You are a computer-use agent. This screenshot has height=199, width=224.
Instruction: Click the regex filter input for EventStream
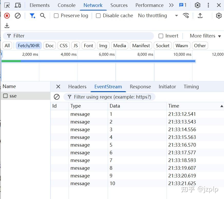(112, 97)
